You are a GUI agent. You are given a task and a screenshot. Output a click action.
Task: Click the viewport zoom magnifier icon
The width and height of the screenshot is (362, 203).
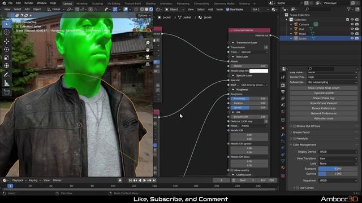(148, 43)
